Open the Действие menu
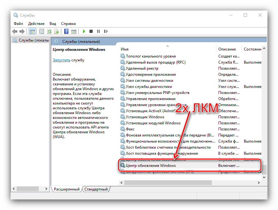This screenshot has width=278, height=210. coord(36,24)
